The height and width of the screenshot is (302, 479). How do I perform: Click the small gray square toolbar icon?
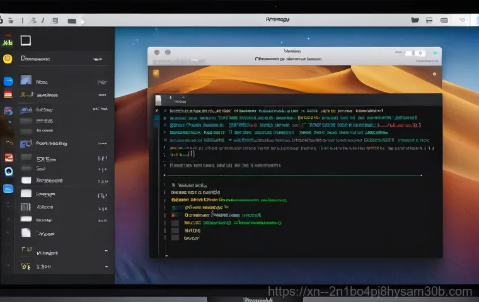[55, 21]
